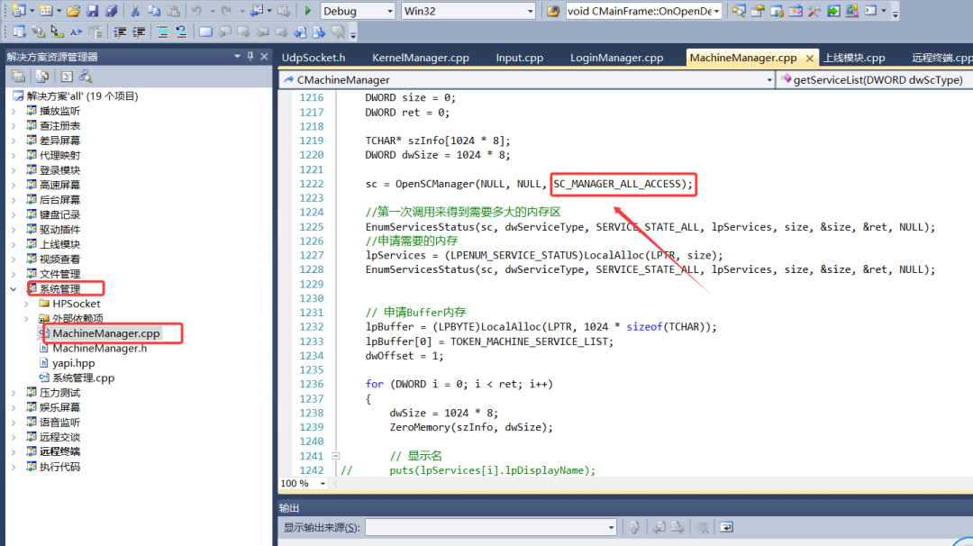
Task: Click the Comment Selection toolbar icon
Action: (162, 32)
